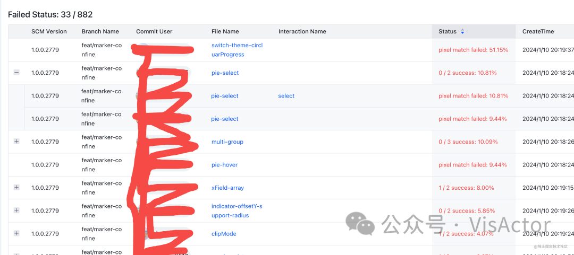Click the Branch Name column header
Image resolution: width=574 pixels, height=255 pixels.
pos(100,31)
